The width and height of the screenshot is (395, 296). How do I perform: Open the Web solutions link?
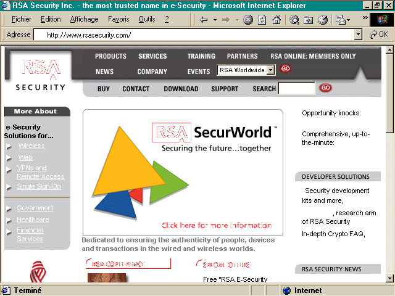(x=25, y=157)
